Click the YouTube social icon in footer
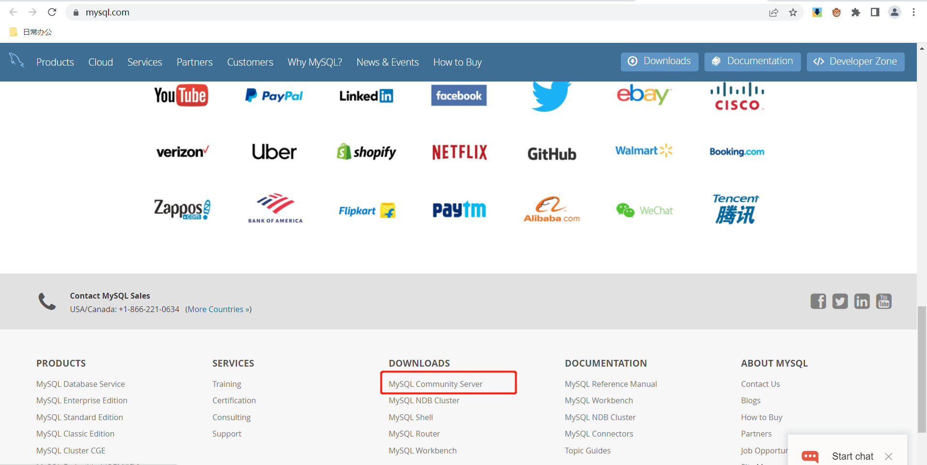 tap(884, 301)
